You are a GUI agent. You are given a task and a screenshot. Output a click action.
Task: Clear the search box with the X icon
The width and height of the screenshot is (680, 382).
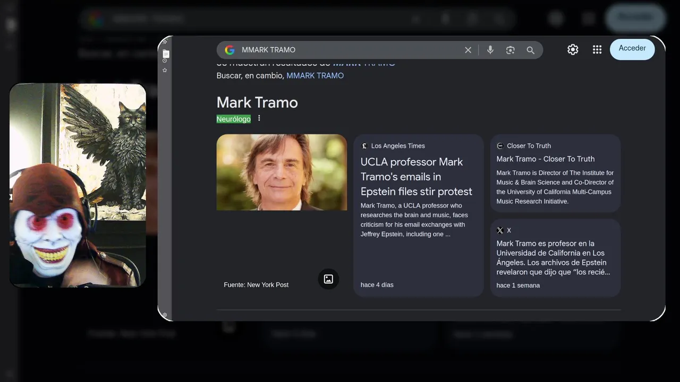(468, 50)
